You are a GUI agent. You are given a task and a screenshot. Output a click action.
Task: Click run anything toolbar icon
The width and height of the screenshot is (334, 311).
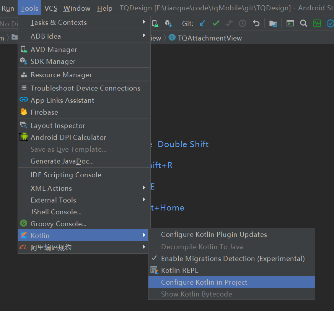290,23
